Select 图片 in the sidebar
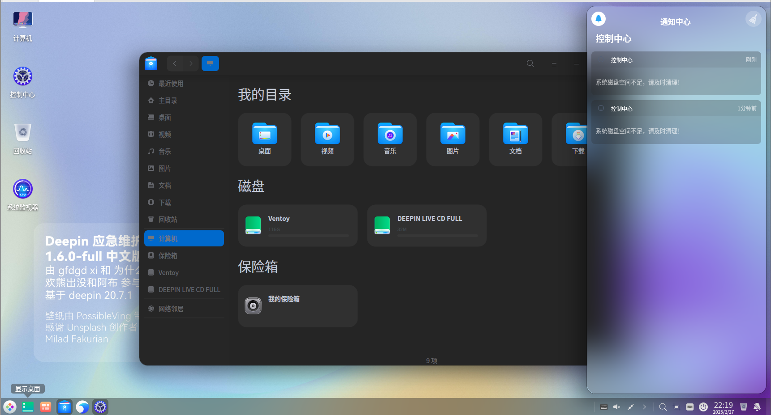771x415 pixels. click(184, 169)
